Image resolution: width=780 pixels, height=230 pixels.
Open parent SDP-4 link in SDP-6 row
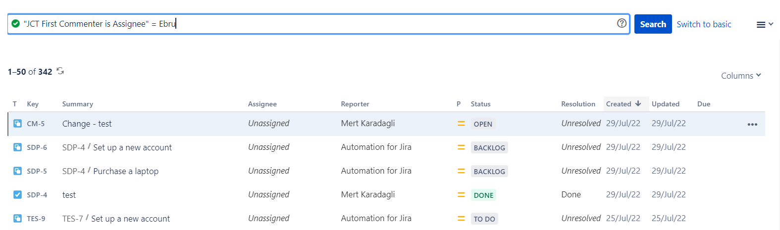73,147
